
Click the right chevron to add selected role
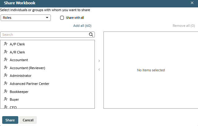(x=99, y=61)
